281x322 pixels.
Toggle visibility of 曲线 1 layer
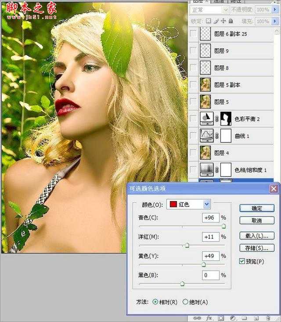[x=193, y=135]
